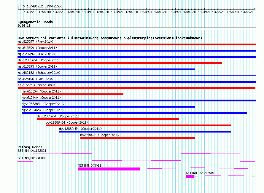Select the blue nsv615393 gain bar

pos(106,69)
